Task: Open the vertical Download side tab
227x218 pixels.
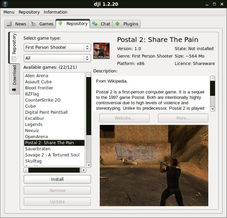Action: click(14, 79)
